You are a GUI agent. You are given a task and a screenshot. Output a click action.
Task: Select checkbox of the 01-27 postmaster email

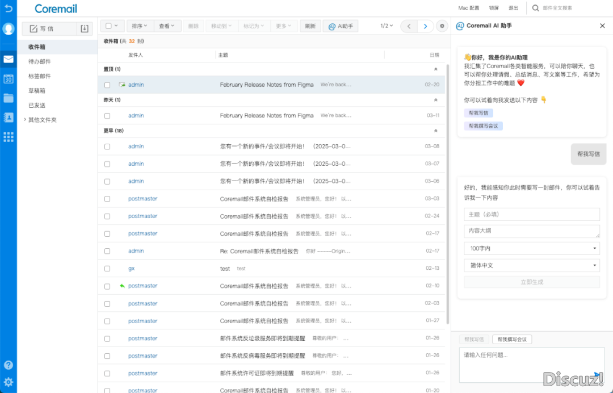point(107,321)
